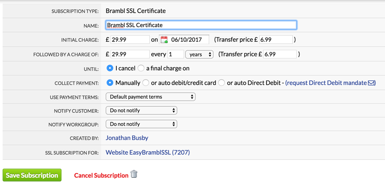Click the 'COLLECT PAYMENT:' label
The image size is (385, 183).
coord(77,83)
